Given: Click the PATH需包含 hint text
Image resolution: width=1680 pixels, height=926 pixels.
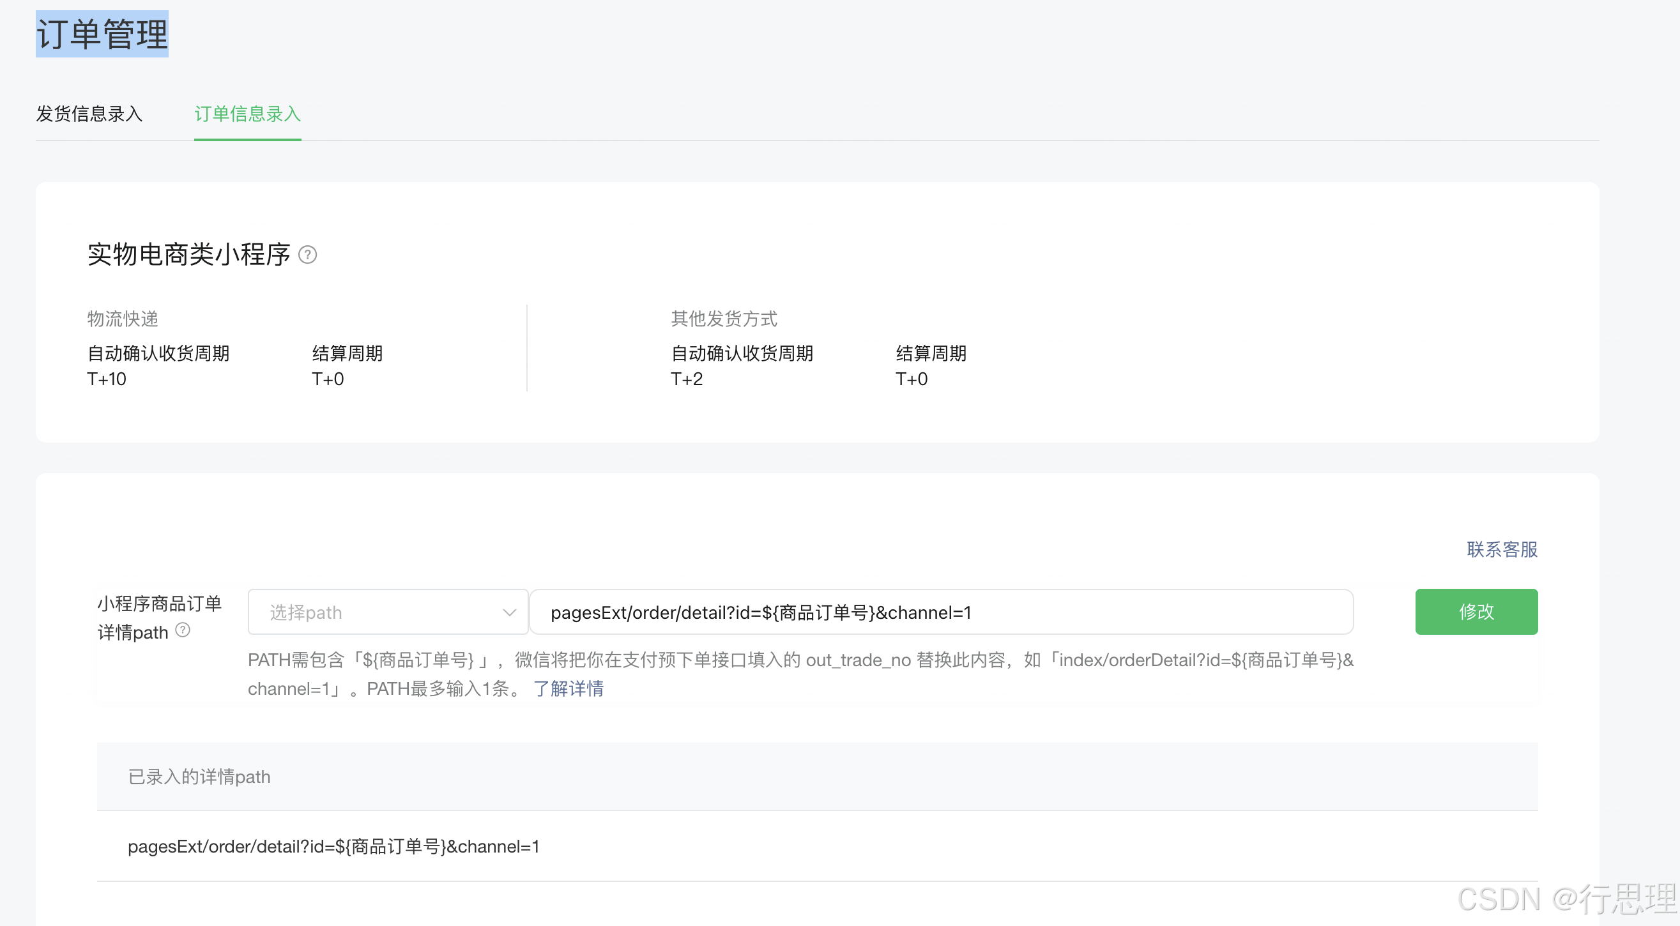Looking at the screenshot, I should point(800,660).
